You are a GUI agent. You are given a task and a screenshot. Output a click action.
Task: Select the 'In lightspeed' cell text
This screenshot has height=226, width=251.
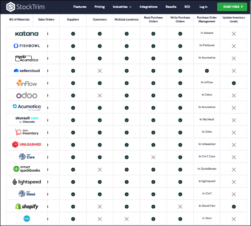tap(207, 181)
